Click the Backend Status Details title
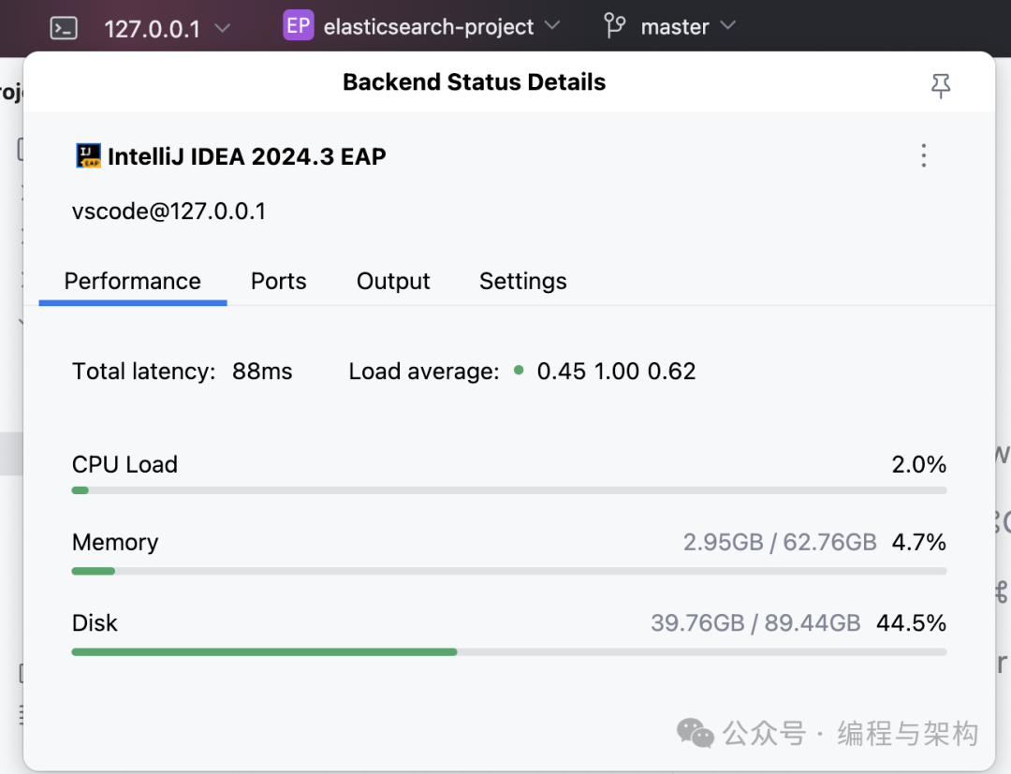 click(x=474, y=82)
